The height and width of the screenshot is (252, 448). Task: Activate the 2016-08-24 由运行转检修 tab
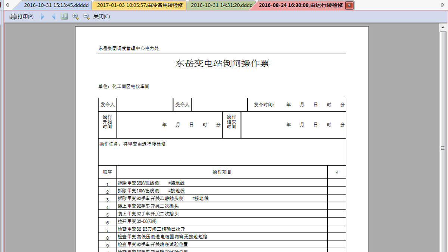301,5
